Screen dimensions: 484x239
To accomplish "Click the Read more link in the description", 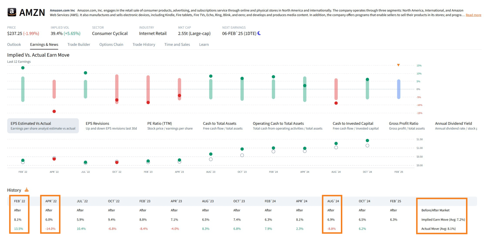I will pos(473,15).
